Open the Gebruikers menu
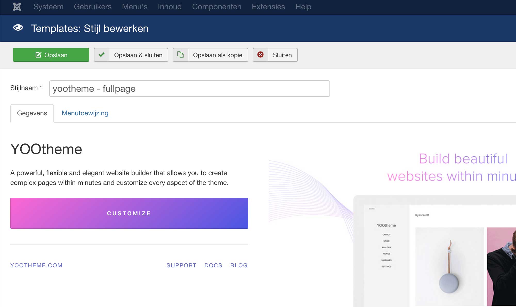The height and width of the screenshot is (307, 516). point(93,7)
